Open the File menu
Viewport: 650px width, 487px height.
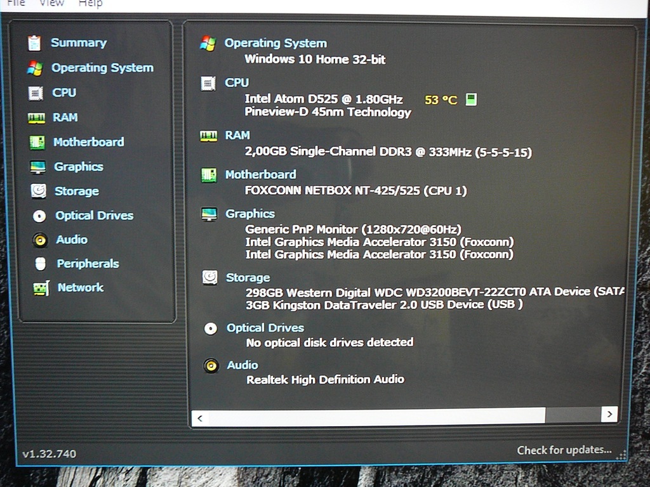click(x=16, y=3)
